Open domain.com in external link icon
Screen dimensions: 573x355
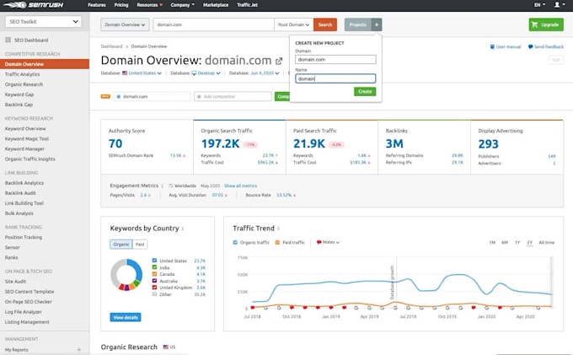tap(279, 61)
